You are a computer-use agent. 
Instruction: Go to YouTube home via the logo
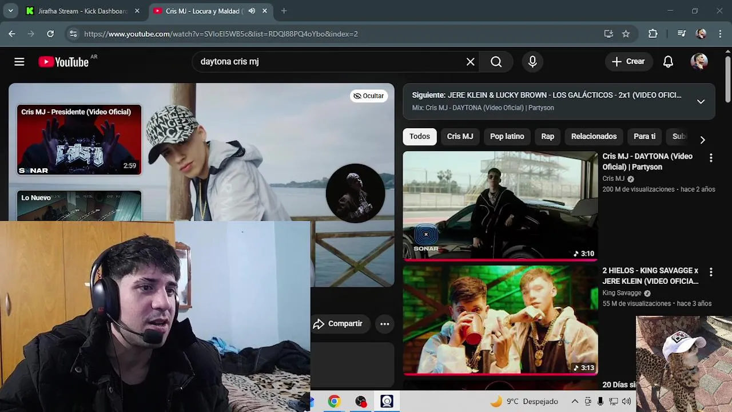pyautogui.click(x=63, y=62)
